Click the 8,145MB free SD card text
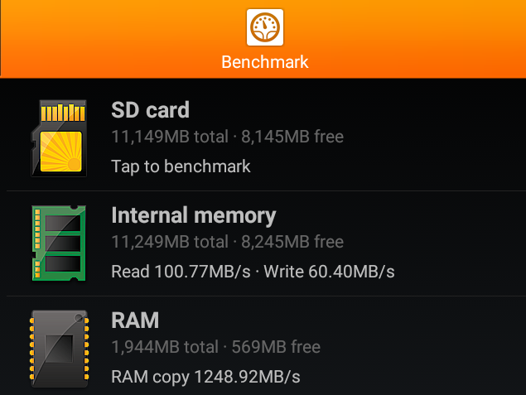This screenshot has width=526, height=395. tap(292, 137)
